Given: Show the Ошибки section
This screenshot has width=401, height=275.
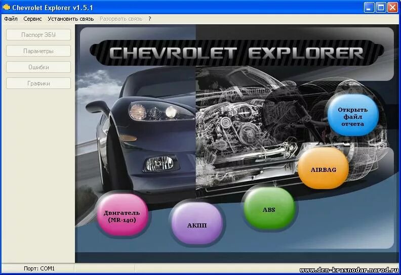Looking at the screenshot, I should click(38, 67).
